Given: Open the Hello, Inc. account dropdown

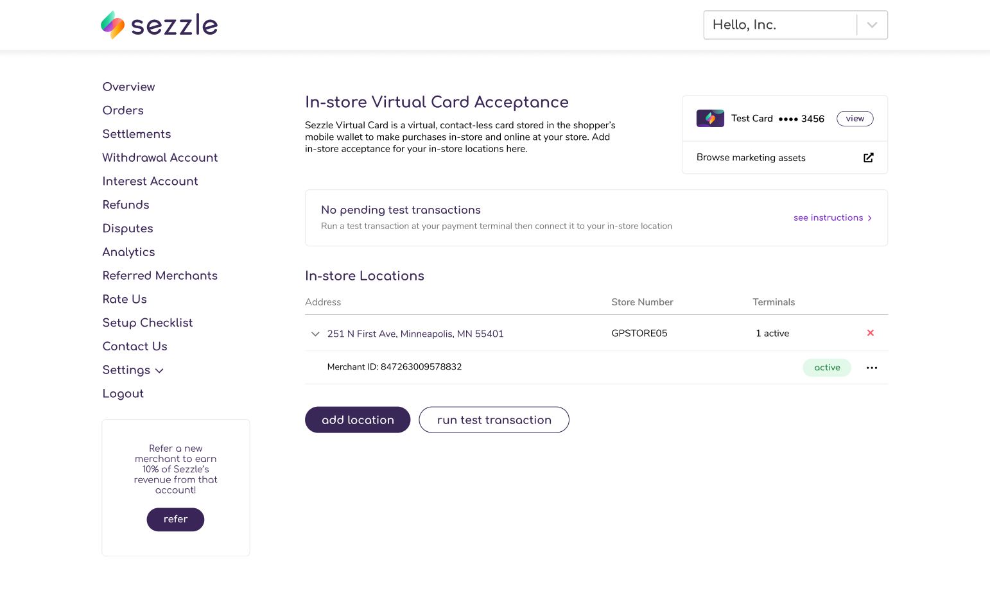Looking at the screenshot, I should point(872,25).
